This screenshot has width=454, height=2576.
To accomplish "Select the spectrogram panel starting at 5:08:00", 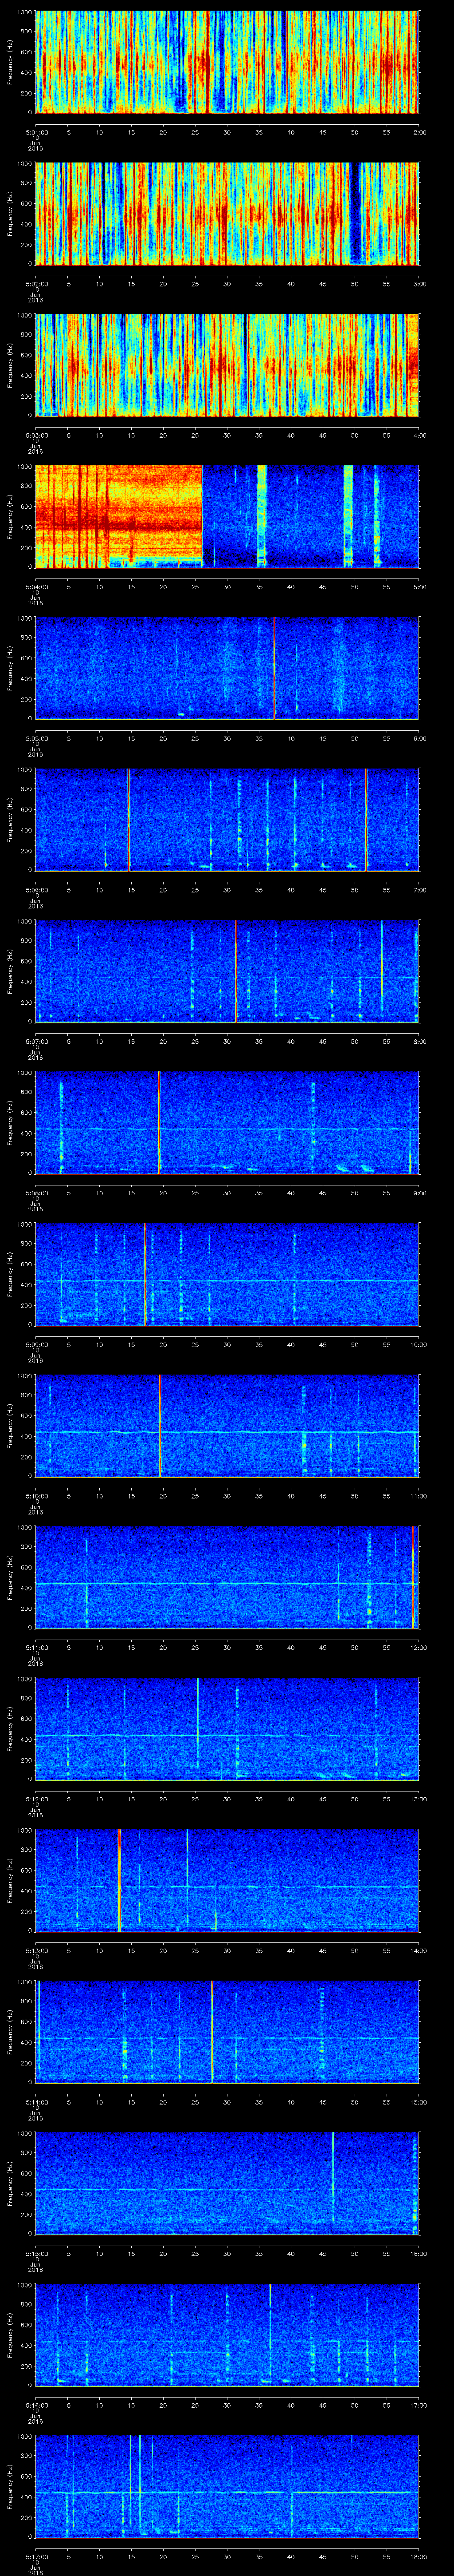I will tap(227, 1122).
